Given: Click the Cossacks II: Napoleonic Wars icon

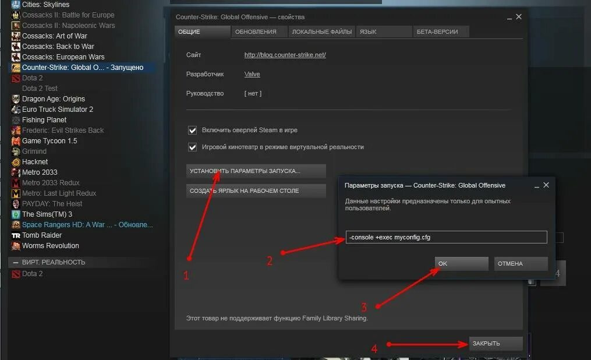Looking at the screenshot, I should 16,26.
